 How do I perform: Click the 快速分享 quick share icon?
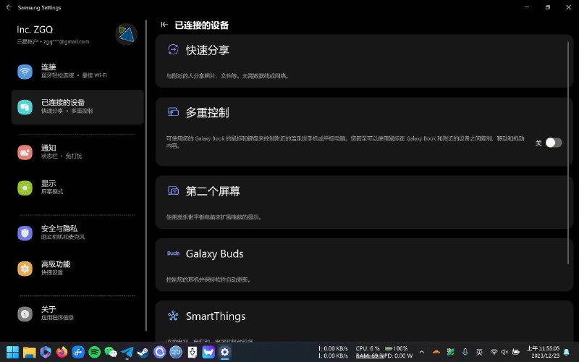(x=173, y=49)
